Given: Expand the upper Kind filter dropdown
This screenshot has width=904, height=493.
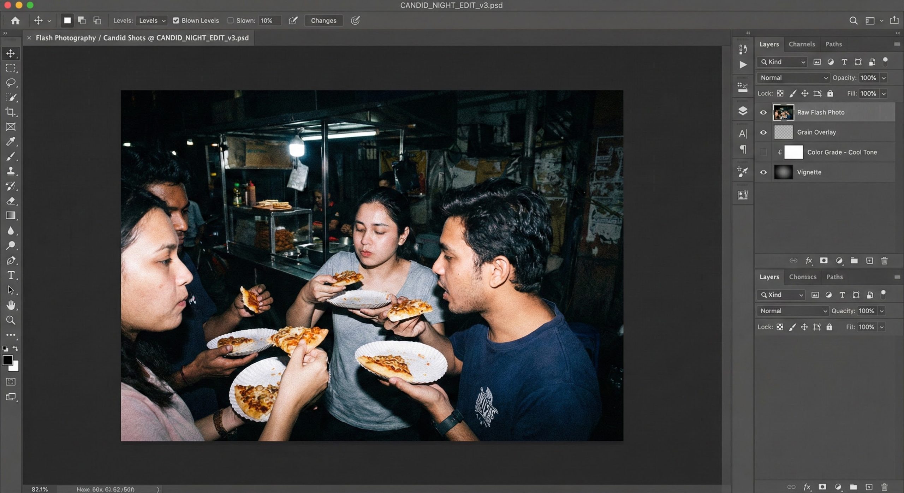Looking at the screenshot, I should pos(783,62).
